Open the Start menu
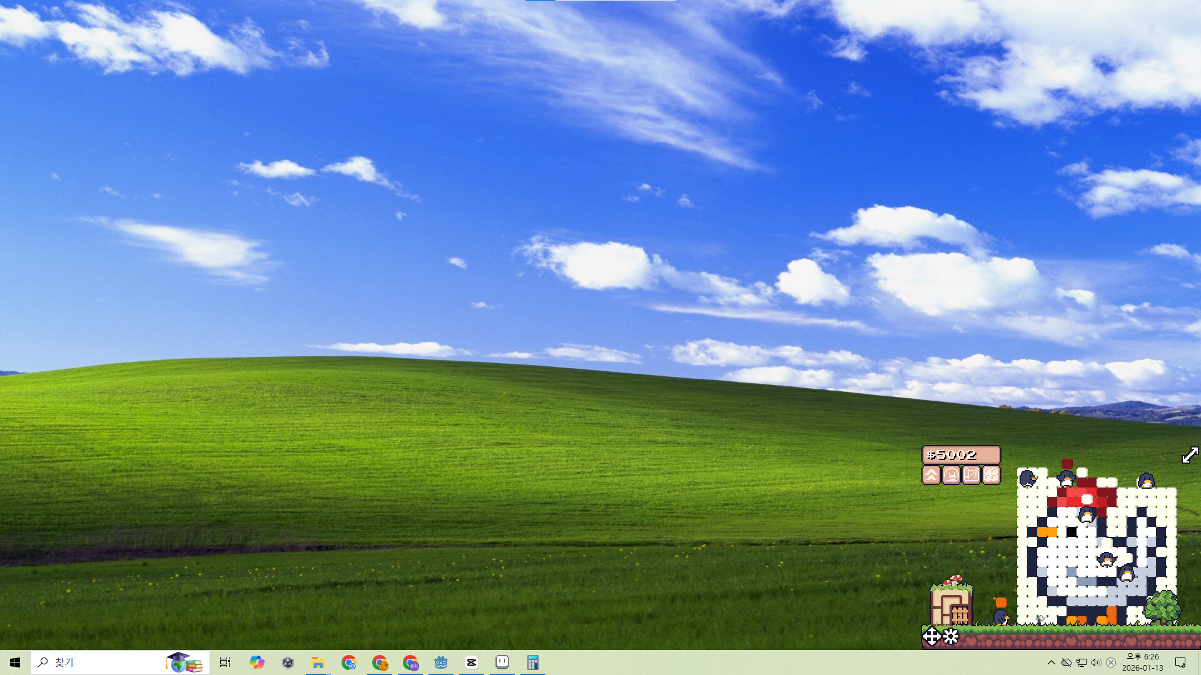The image size is (1201, 675). point(14,662)
